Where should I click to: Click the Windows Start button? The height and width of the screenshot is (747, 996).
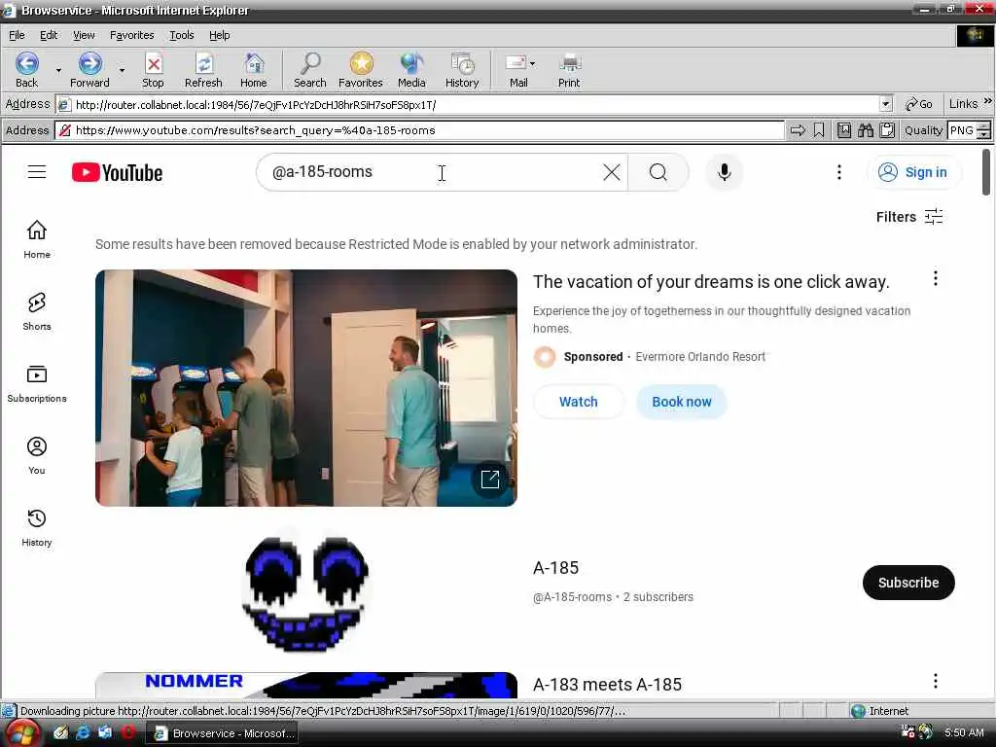[x=21, y=733]
